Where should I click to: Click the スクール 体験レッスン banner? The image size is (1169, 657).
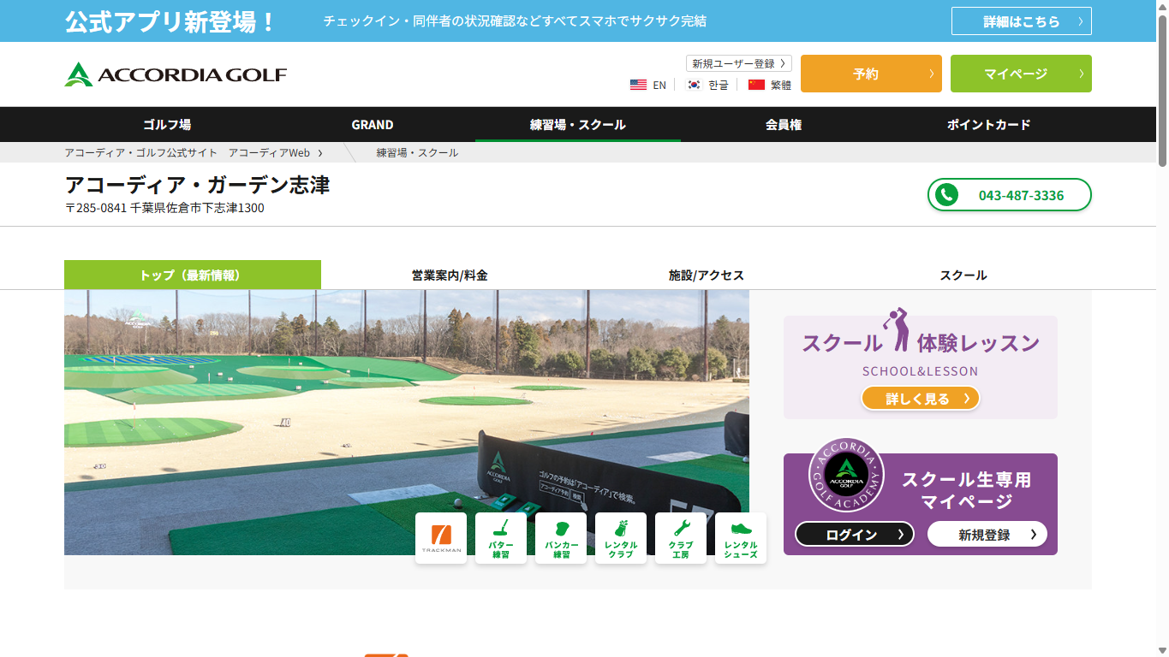(x=921, y=368)
